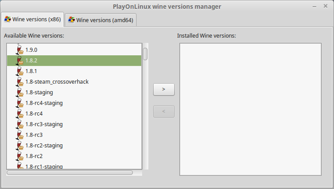Click the wine glass icon beside 1.9.0
This screenshot has width=334, height=189.
point(20,50)
